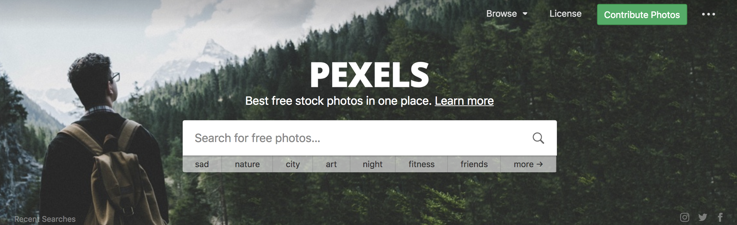The image size is (737, 225).
Task: Open the Twitter bird icon
Action: [702, 217]
